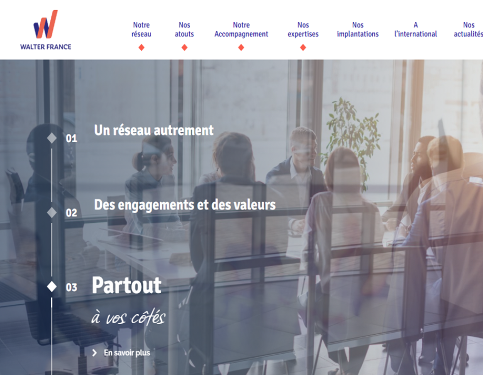Click the Partout slide title
Viewport: 483px width, 375px height.
[x=127, y=285]
